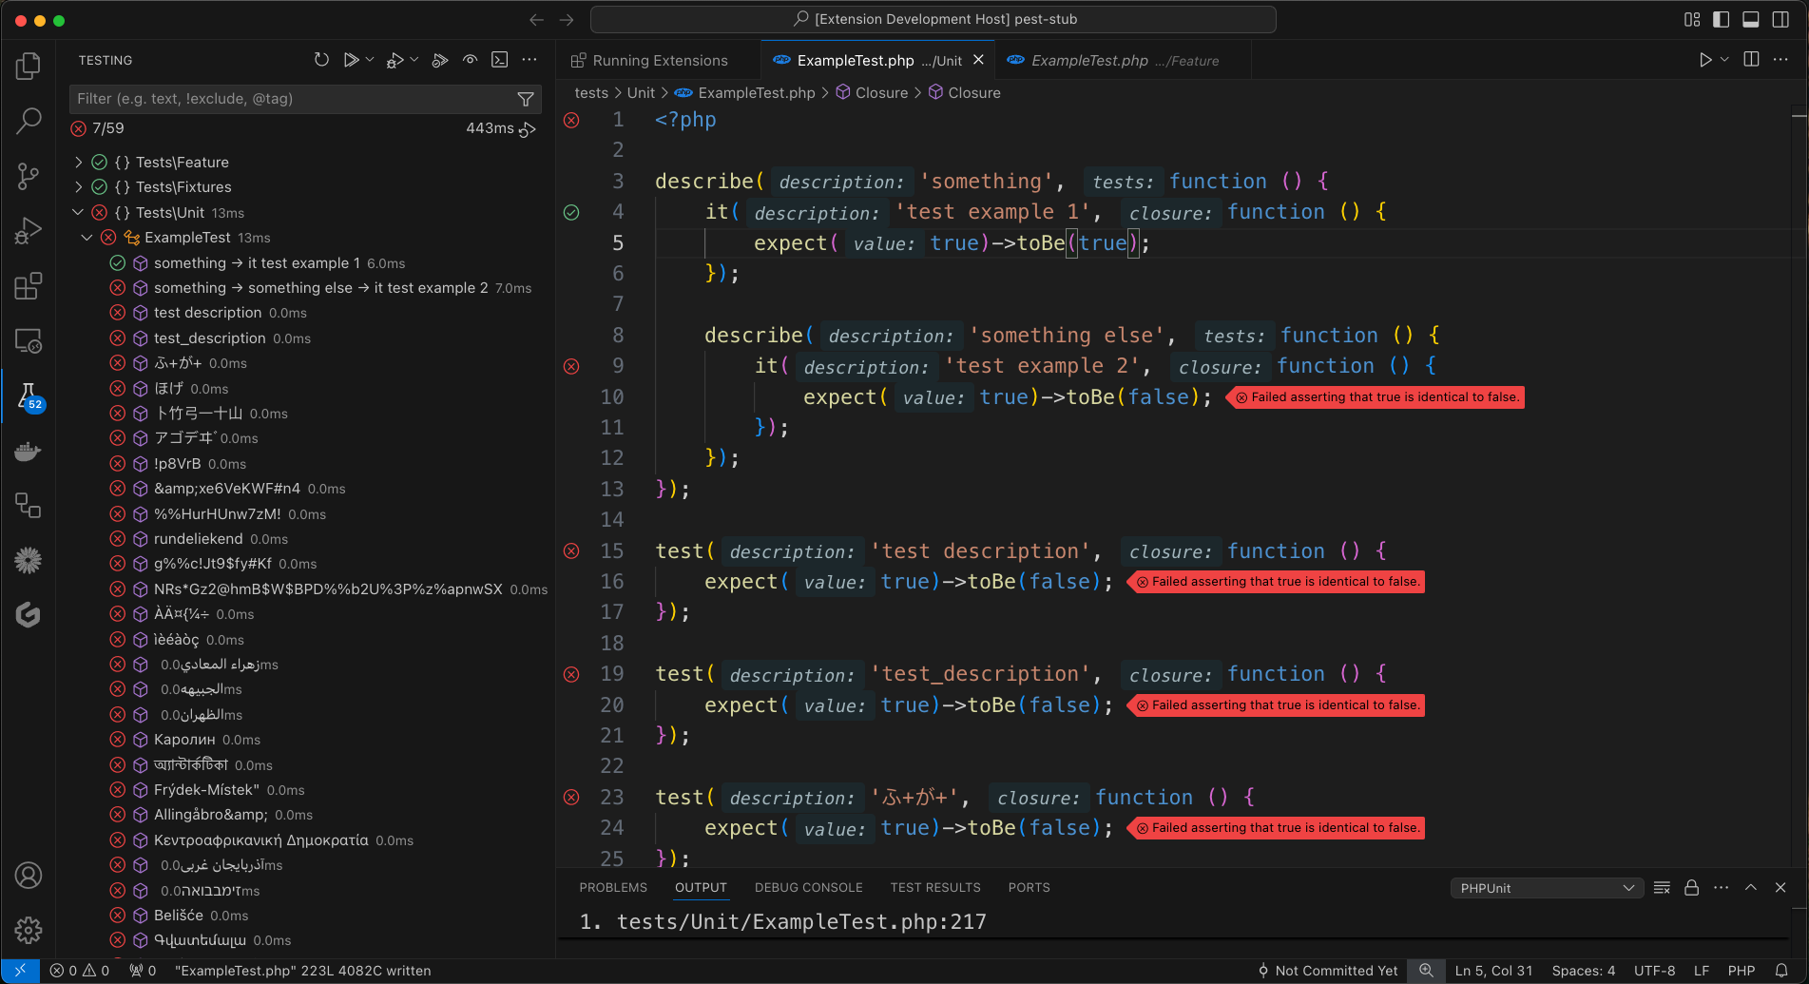Expand the Tests\Fixtures tree node
The image size is (1809, 984).
point(78,187)
